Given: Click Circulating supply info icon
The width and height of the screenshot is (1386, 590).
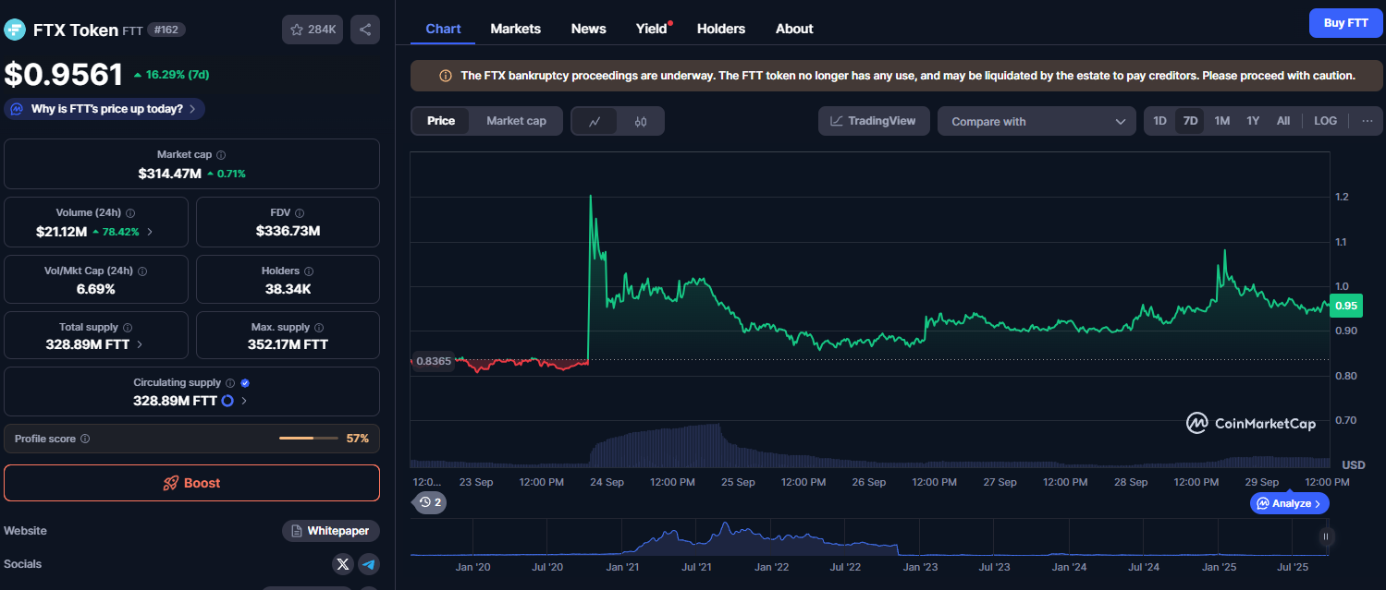Looking at the screenshot, I should click(230, 382).
